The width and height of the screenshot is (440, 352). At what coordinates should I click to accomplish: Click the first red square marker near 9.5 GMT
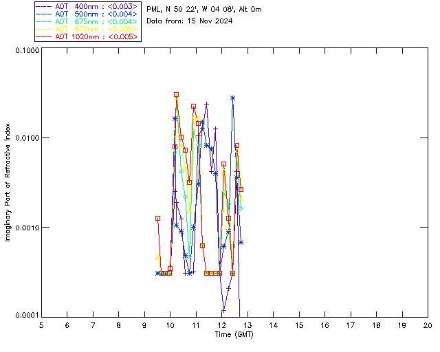tap(157, 219)
